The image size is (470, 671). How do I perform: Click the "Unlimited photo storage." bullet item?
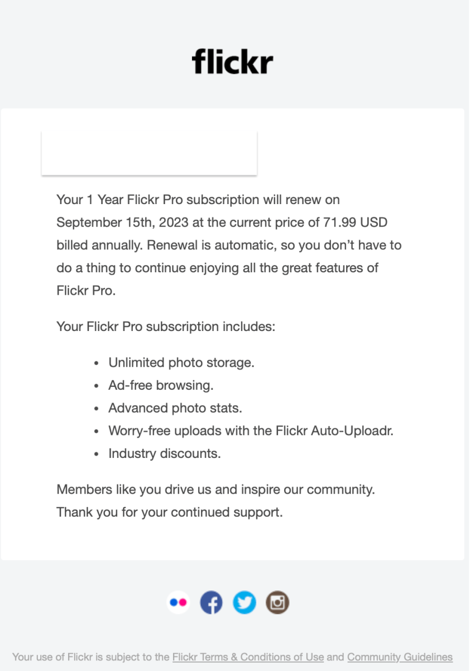pyautogui.click(x=181, y=362)
